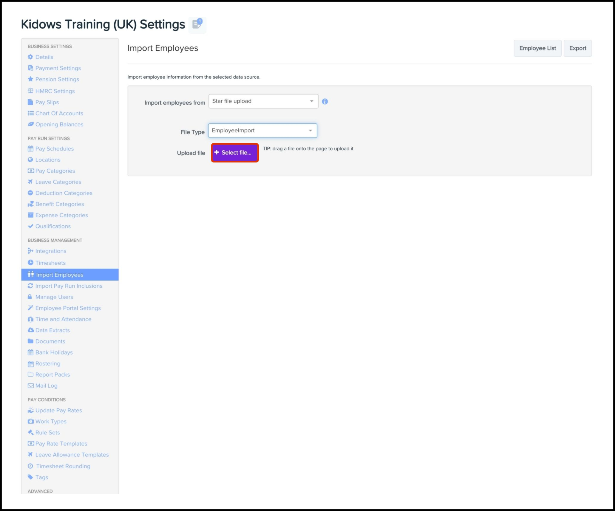Click the airplane icon beside Leave Categories

point(30,182)
